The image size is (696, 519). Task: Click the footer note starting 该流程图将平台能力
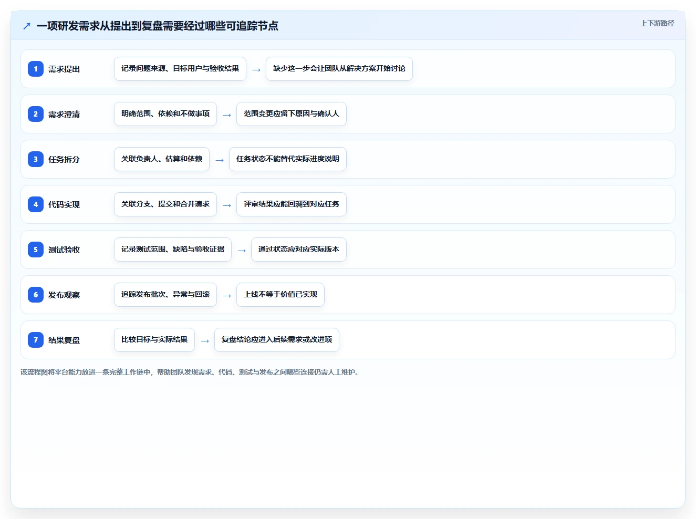coord(191,372)
